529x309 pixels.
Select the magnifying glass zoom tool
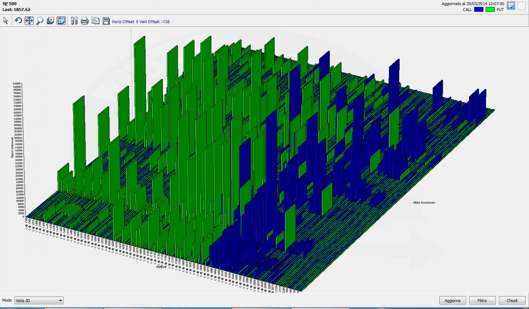tap(40, 21)
